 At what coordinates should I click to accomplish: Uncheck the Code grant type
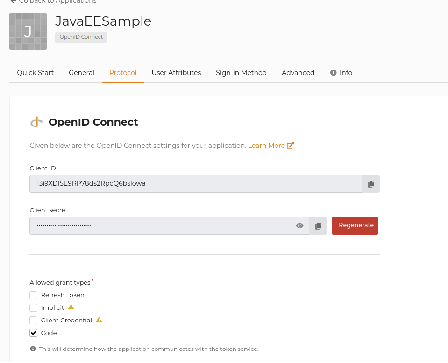pos(33,332)
